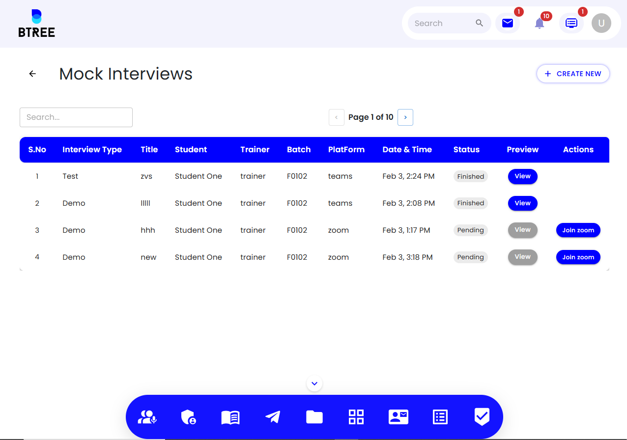Click the CREATE NEW button
Viewport: 627px width, 440px height.
coord(573,74)
